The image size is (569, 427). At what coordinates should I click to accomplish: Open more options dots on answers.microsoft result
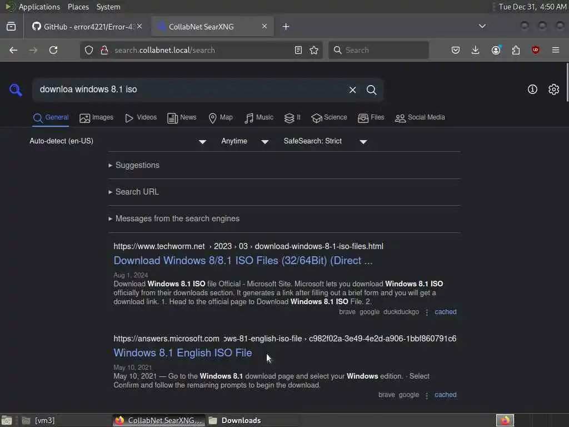(427, 395)
